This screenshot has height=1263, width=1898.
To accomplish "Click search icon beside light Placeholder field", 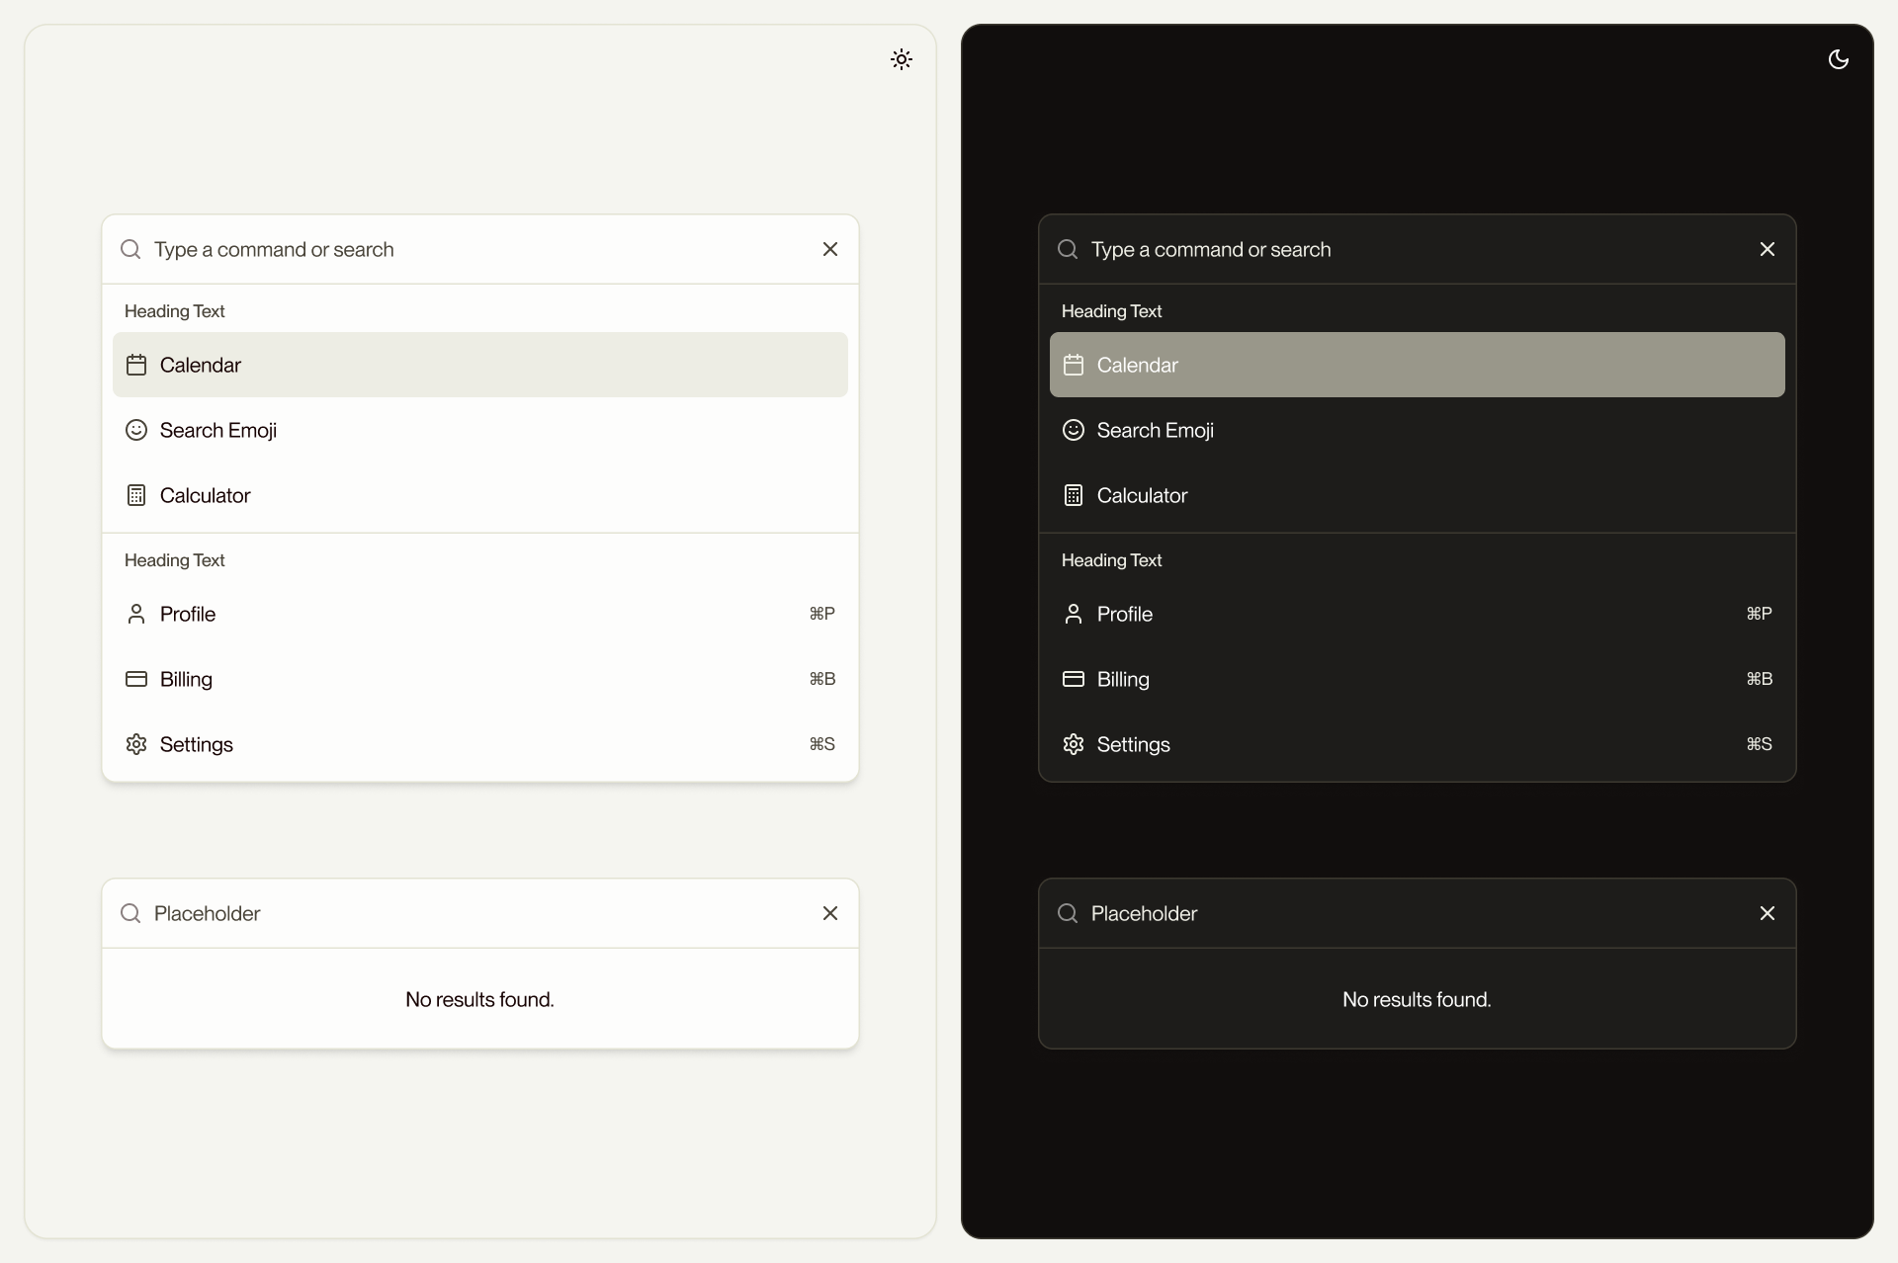I will coord(130,913).
